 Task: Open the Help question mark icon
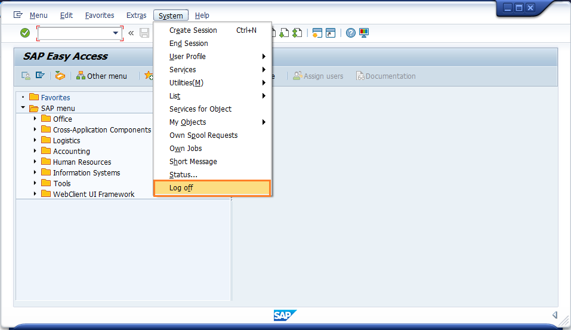350,33
